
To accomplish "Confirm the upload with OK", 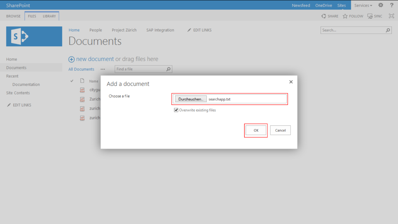I will tap(256, 130).
